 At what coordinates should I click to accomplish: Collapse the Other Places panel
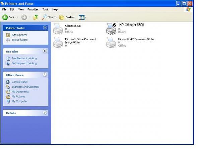[45, 75]
